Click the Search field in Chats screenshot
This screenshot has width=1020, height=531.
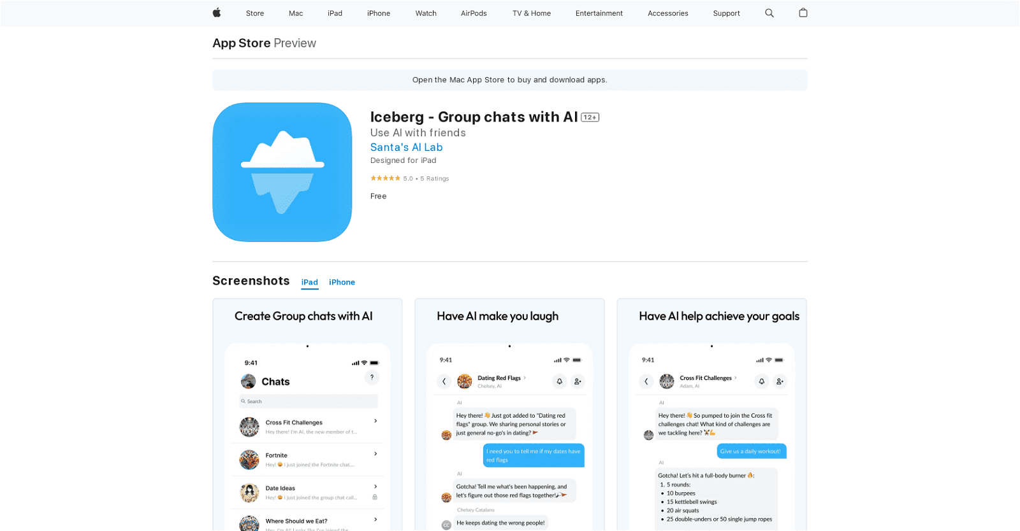309,401
